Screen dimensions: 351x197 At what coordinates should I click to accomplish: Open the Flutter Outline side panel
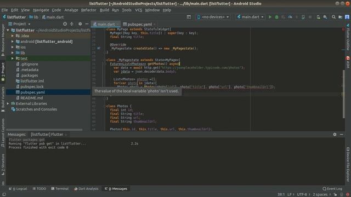click(348, 37)
